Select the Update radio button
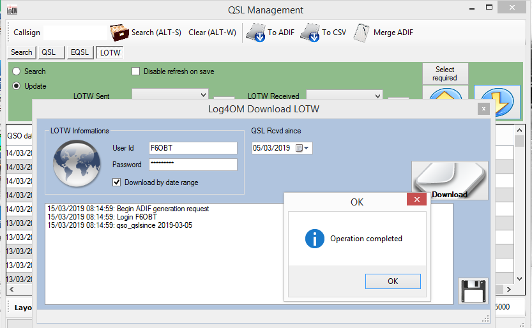Screen dimensions: 532x328 click(x=17, y=86)
